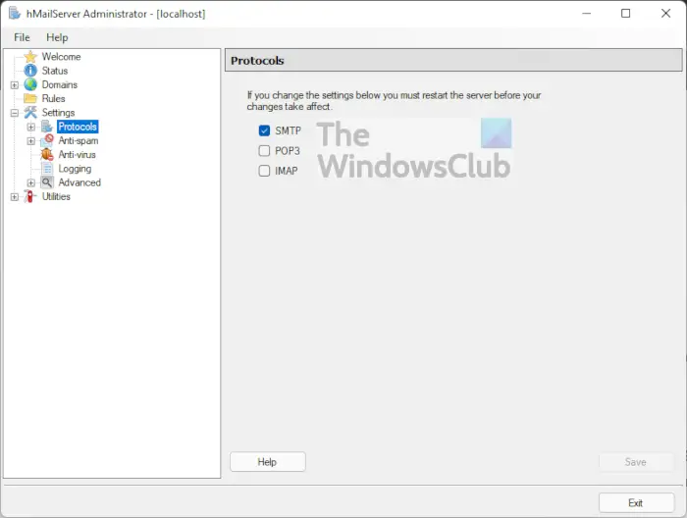Select Anti-virus in the tree
Viewport: 687px width, 518px height.
coord(78,155)
